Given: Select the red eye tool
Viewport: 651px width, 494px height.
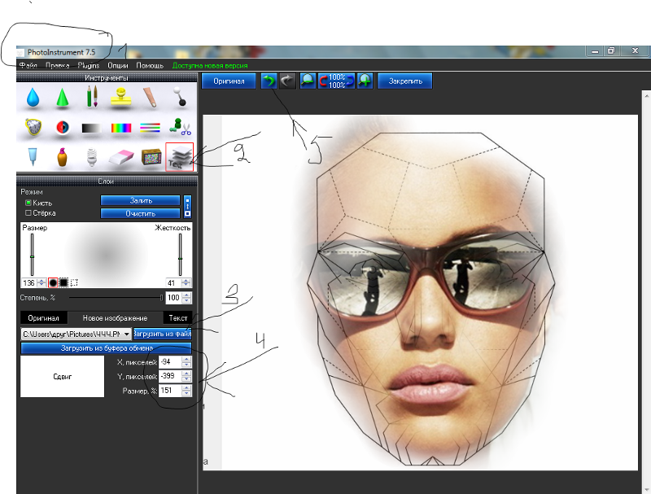Looking at the screenshot, I should 62,128.
